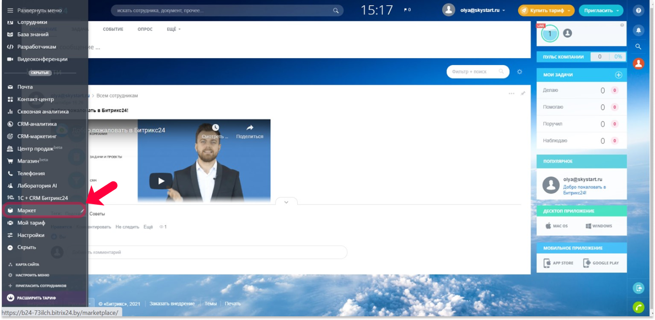Click Настроить меню link
Viewport: 655px width, 320px height.
(32, 275)
